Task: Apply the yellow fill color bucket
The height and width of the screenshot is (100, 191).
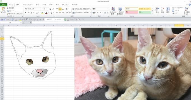Action: 42,13
